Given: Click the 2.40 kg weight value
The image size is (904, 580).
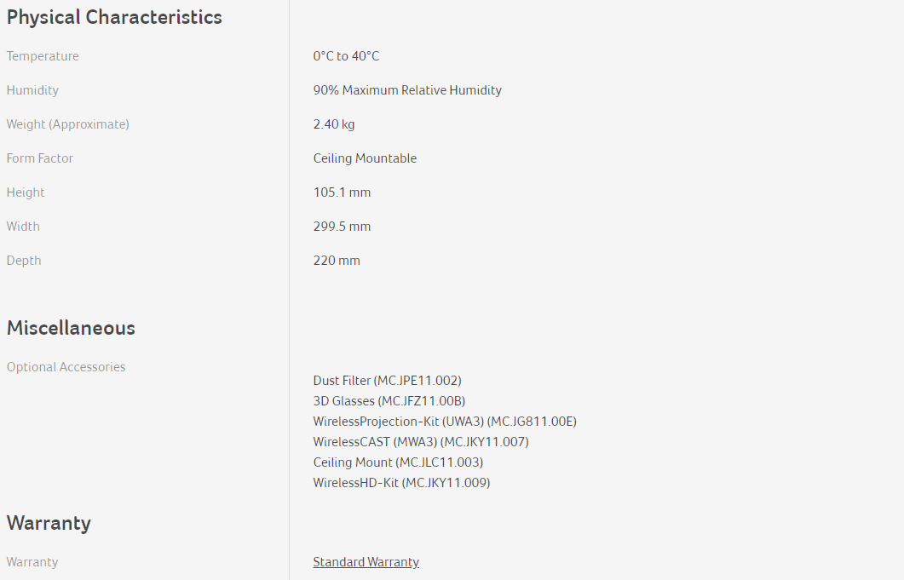Looking at the screenshot, I should tap(334, 124).
